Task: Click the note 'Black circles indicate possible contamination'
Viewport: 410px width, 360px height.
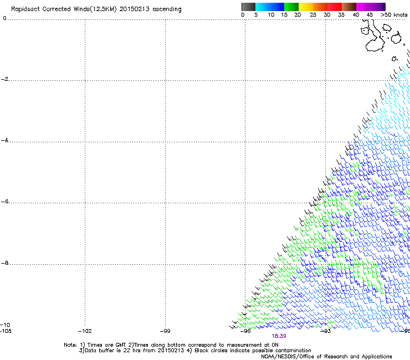Action: [253, 351]
